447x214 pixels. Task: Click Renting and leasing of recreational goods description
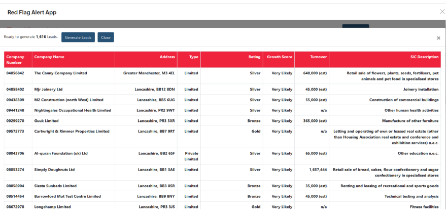(x=390, y=186)
